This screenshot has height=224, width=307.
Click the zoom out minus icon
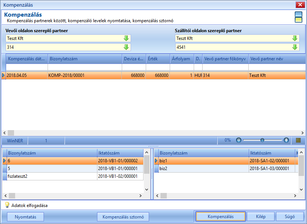click(x=238, y=140)
